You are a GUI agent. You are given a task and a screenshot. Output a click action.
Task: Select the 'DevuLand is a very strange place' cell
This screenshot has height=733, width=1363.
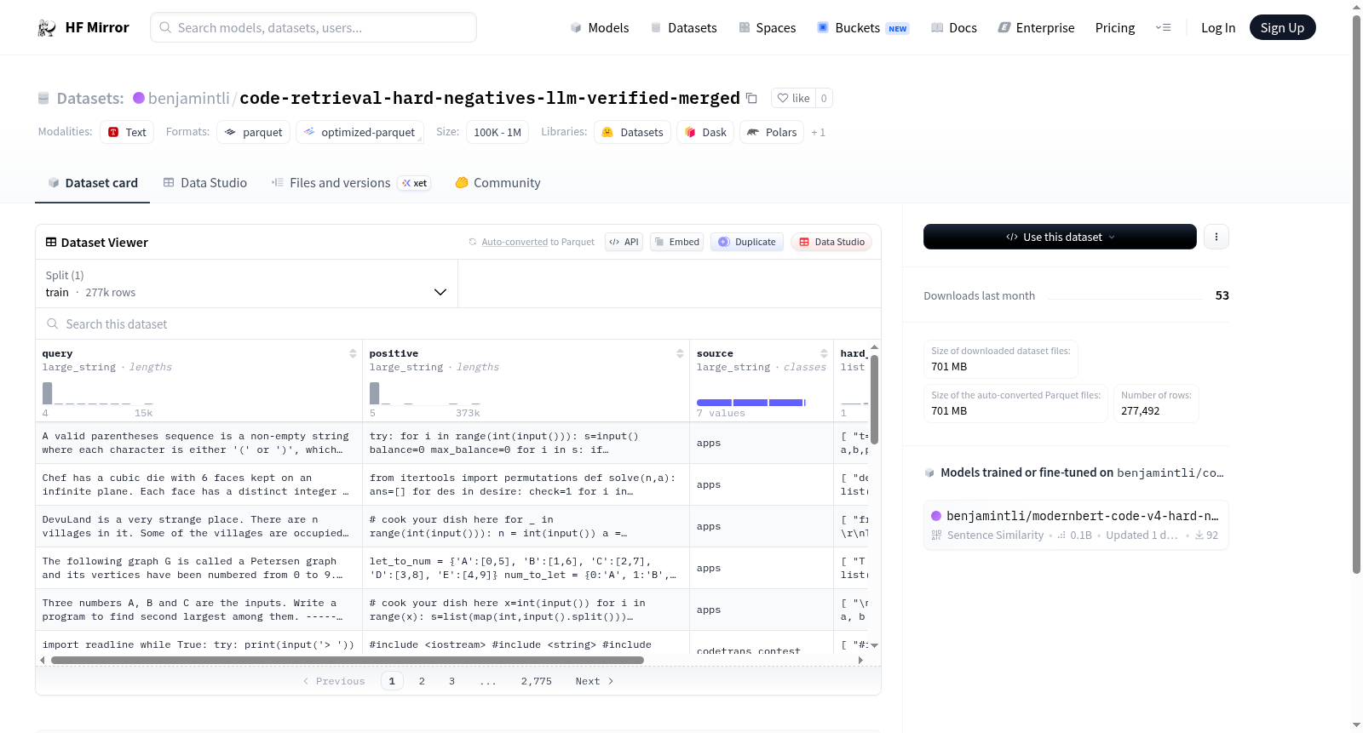[x=198, y=526]
